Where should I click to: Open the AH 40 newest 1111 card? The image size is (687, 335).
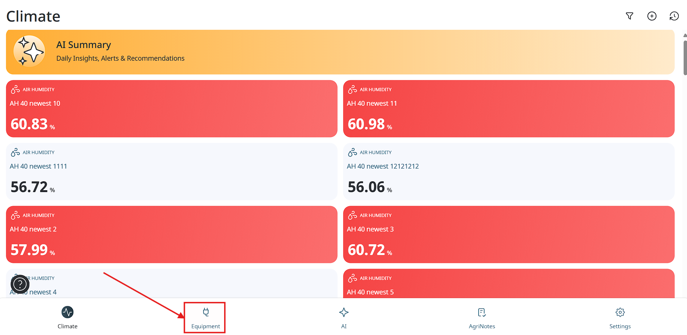172,172
